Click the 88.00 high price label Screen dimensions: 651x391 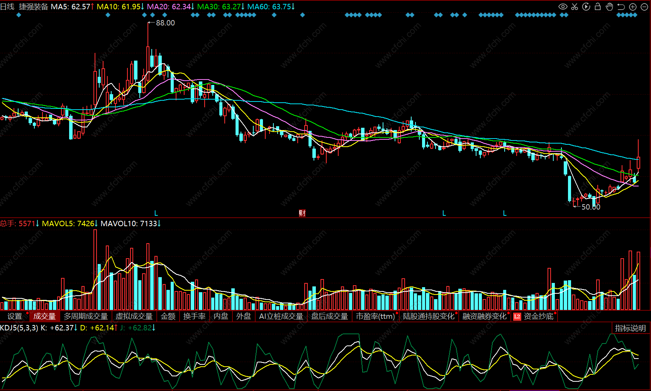click(165, 23)
